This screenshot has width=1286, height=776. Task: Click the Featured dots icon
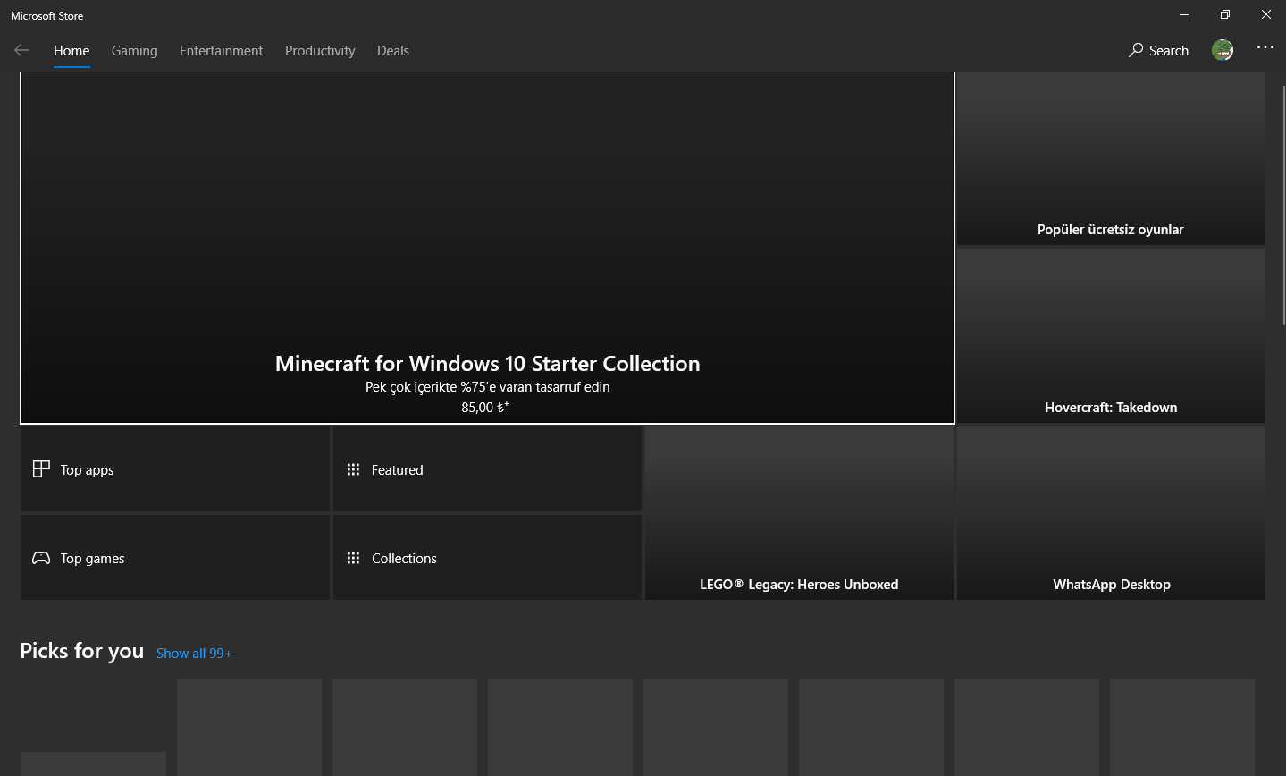[x=353, y=469]
